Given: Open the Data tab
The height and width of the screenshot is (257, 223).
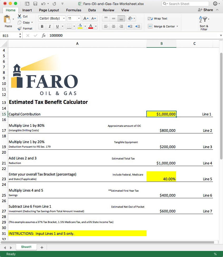Looking at the screenshot, I should (x=92, y=10).
